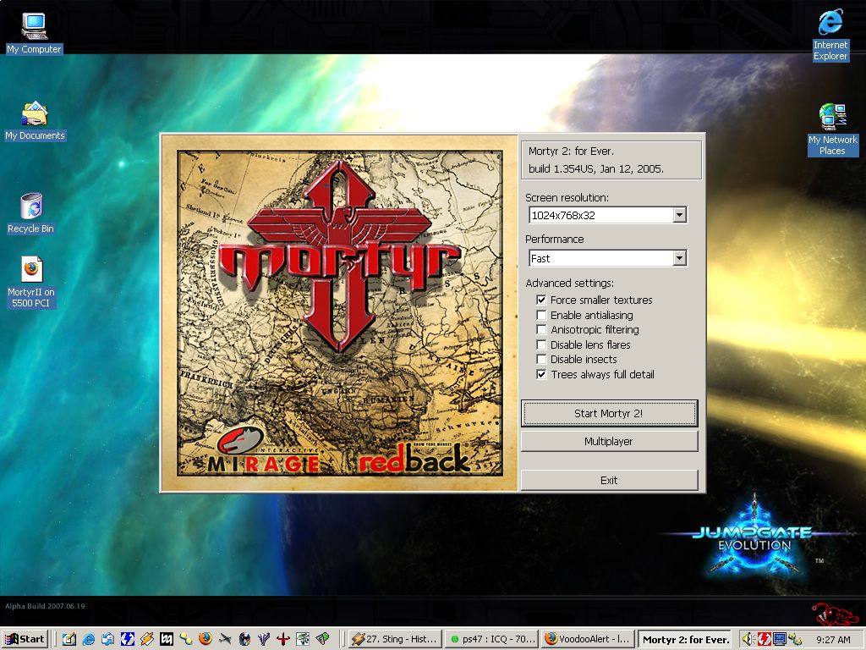The width and height of the screenshot is (866, 650).
Task: Open the volume speaker tray icon
Action: pyautogui.click(x=748, y=639)
